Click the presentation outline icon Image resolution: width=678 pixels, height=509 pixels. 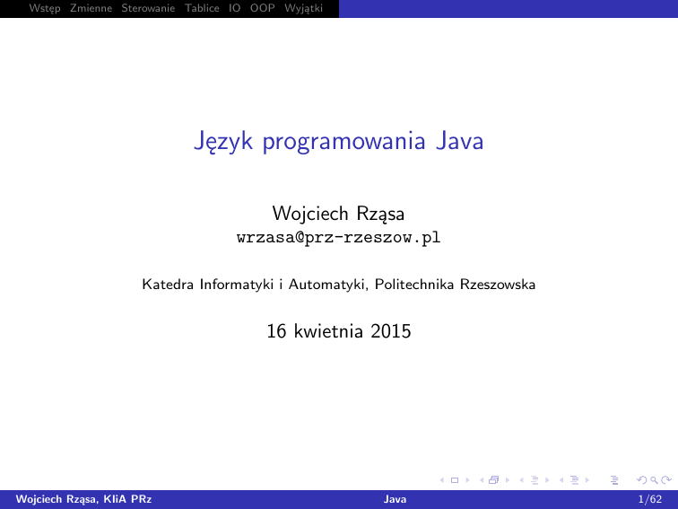[614, 482]
